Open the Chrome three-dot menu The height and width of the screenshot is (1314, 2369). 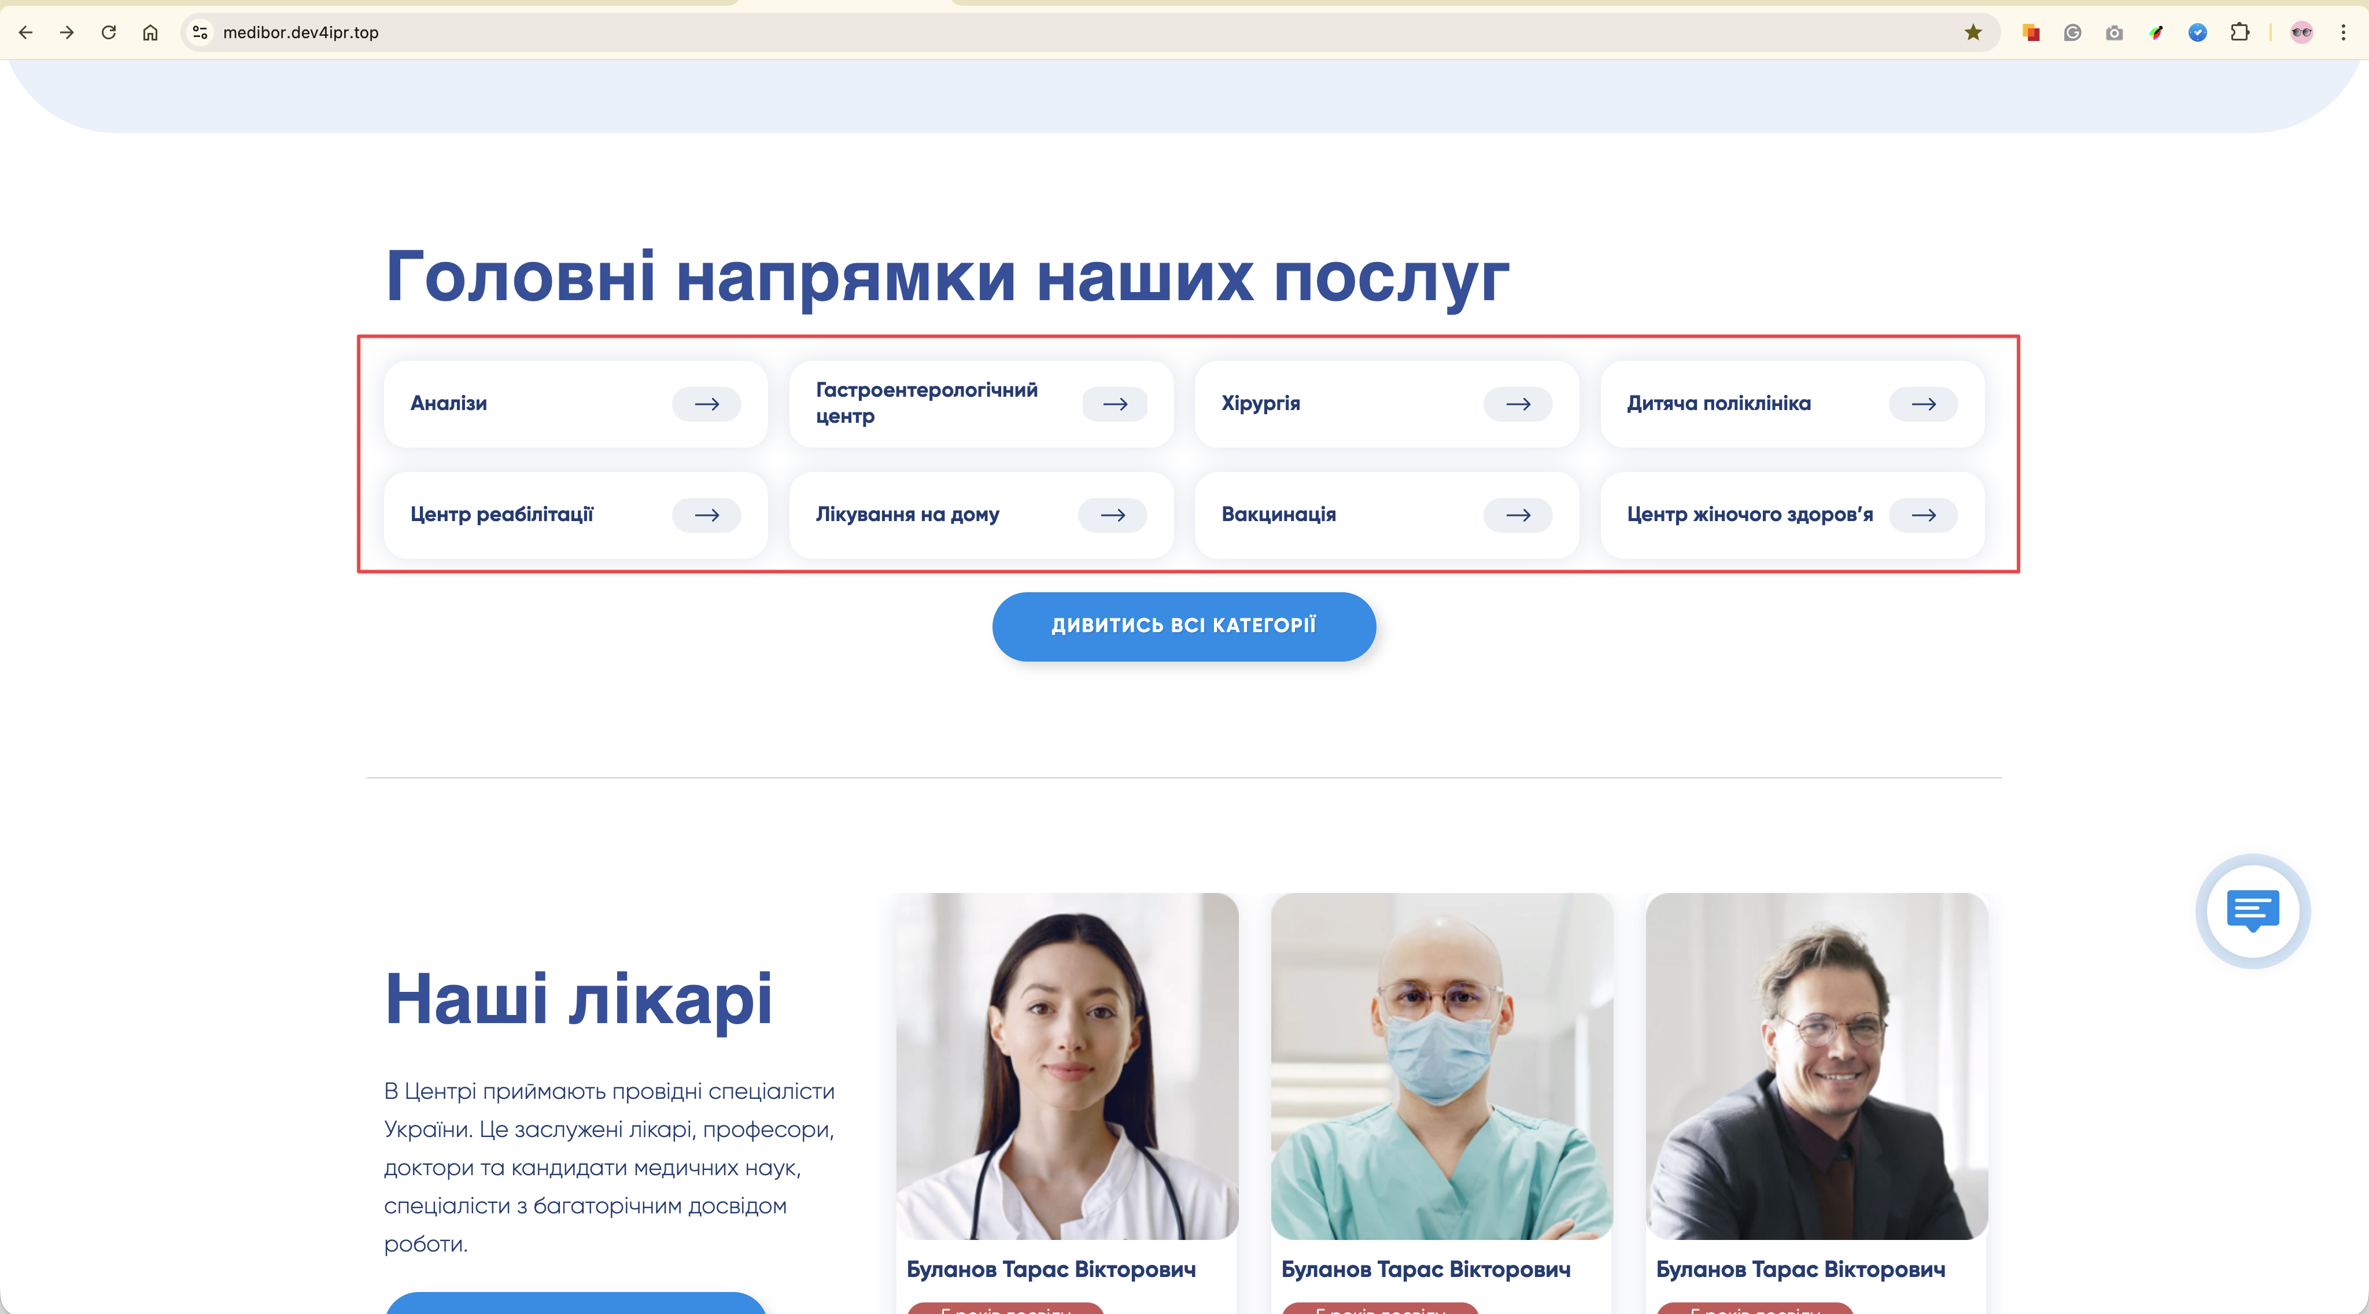tap(2343, 32)
